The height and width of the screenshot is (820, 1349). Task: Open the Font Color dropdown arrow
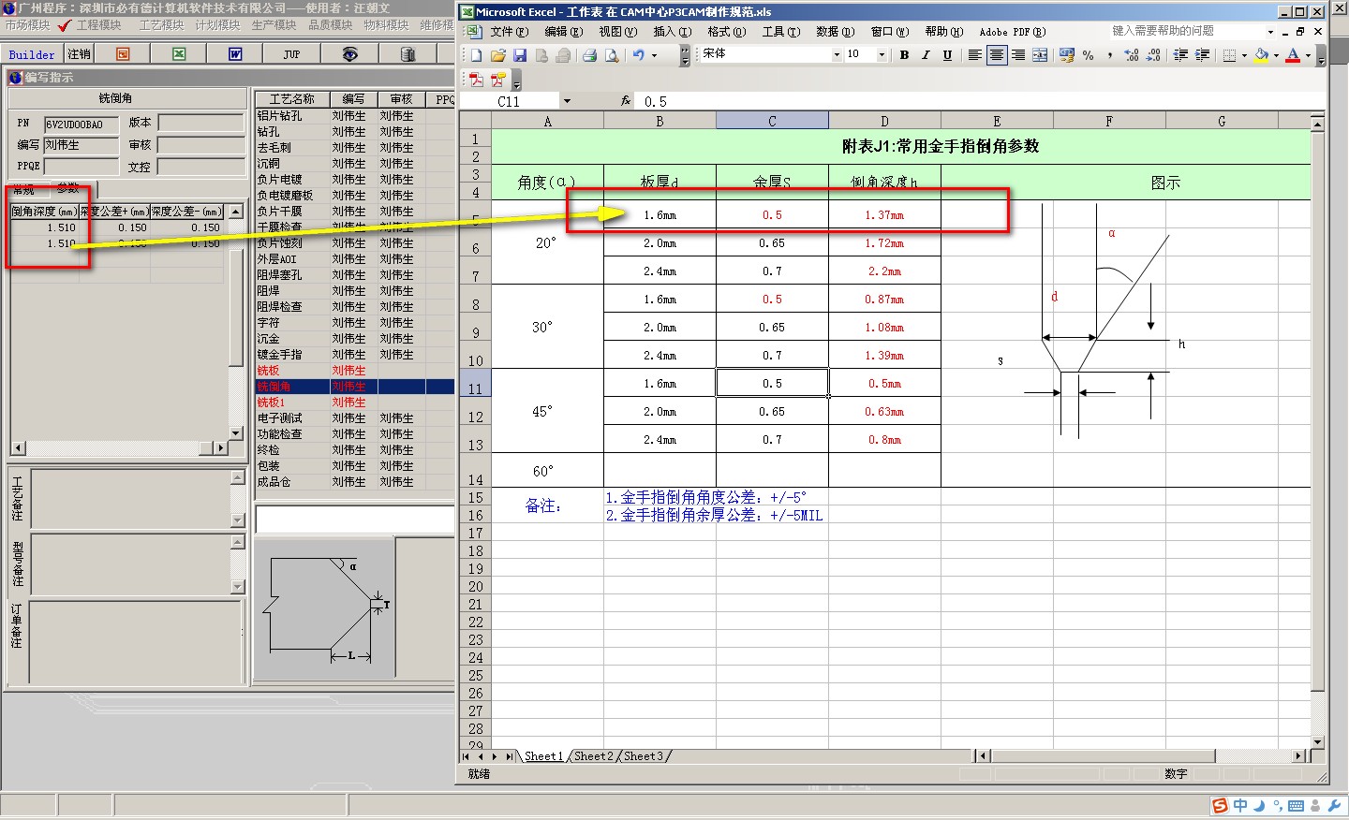(1308, 55)
